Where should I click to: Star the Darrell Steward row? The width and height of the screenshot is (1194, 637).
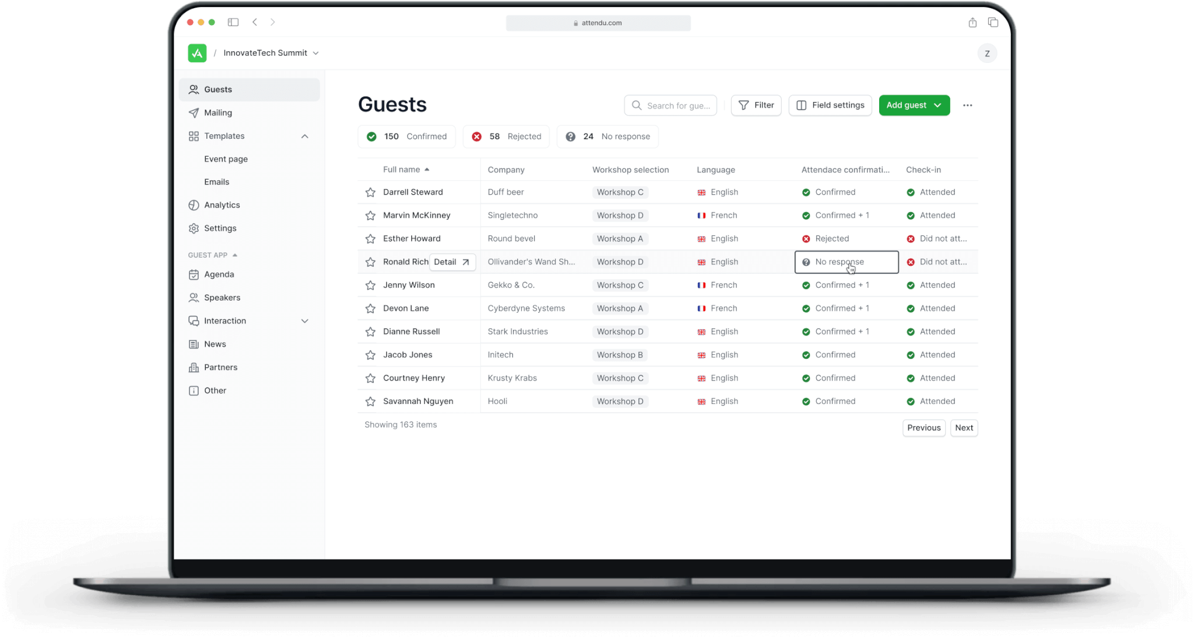coord(370,192)
